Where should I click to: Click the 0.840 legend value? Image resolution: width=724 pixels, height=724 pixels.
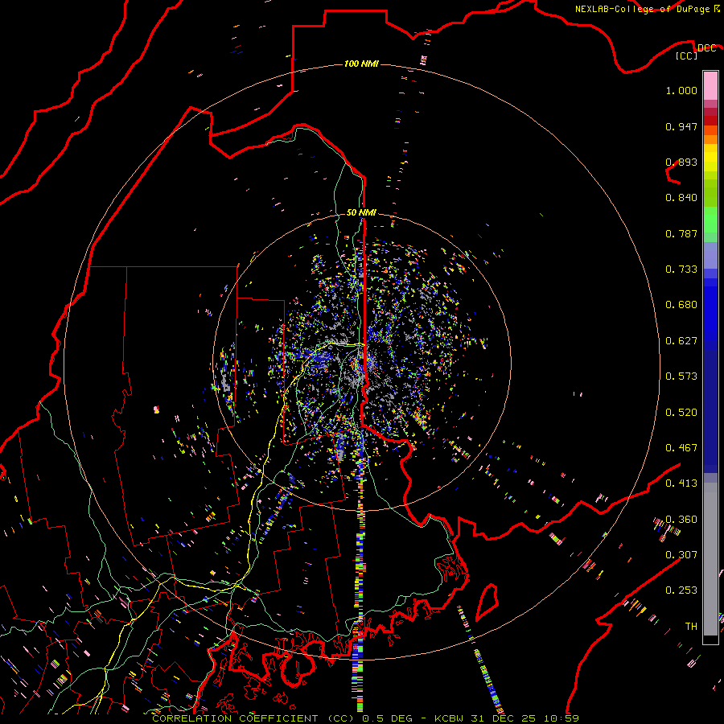click(681, 198)
